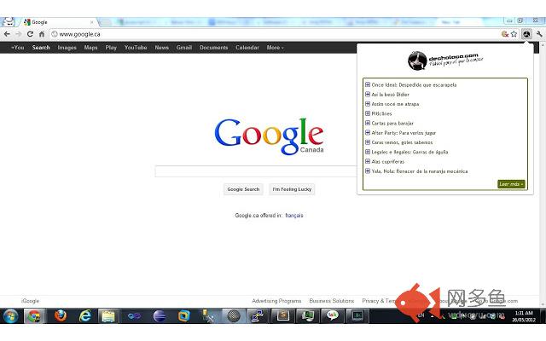Expand the 'Cartas para barajar' entry
Screen dimensions: 546x341
coord(368,123)
